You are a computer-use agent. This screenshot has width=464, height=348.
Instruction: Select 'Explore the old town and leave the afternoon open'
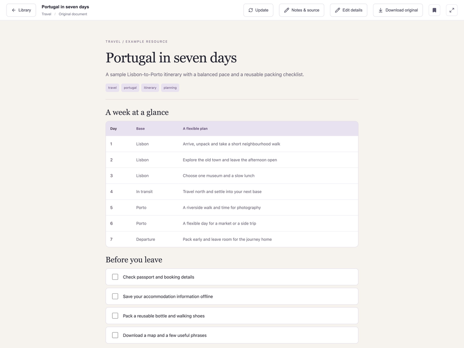230,160
